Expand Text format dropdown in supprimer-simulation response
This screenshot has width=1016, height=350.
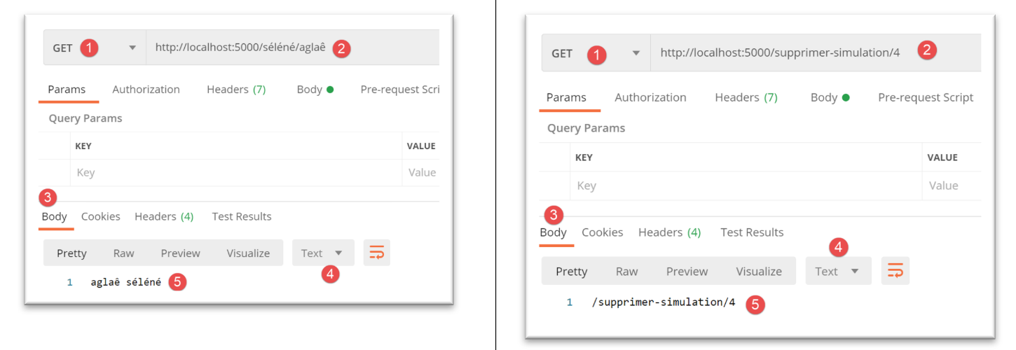(837, 272)
